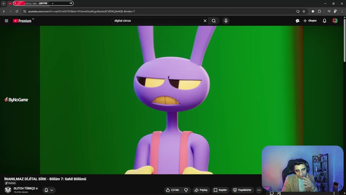The width and height of the screenshot is (346, 195).
Task: Open more actions three-dot button
Action: [259, 190]
